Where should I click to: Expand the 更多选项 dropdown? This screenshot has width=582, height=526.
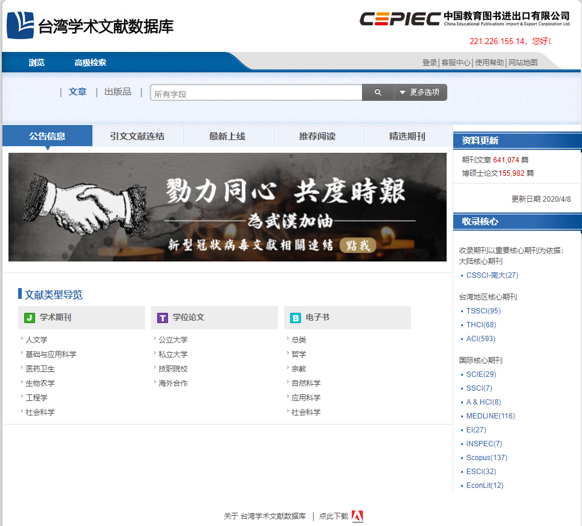tap(420, 92)
